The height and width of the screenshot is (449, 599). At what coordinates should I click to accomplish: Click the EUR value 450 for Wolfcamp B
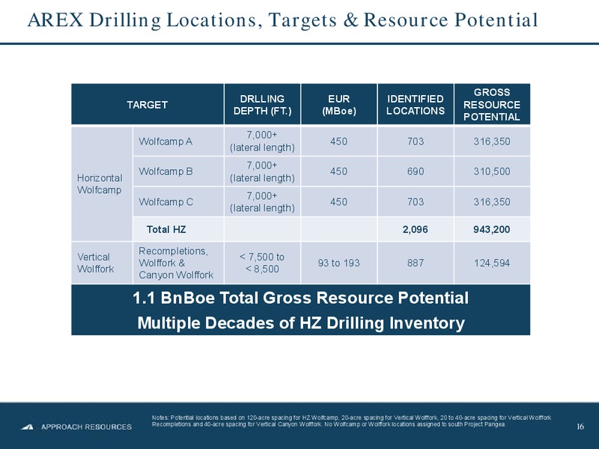coord(339,171)
